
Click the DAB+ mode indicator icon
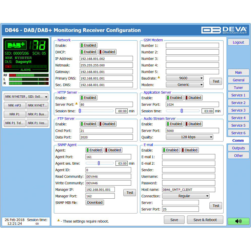[16, 45]
